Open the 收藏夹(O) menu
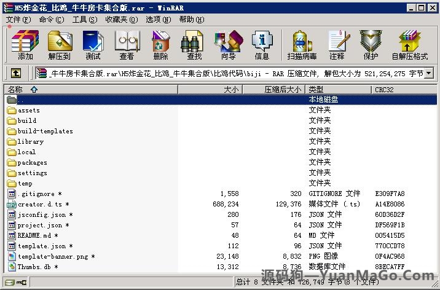 click(x=122, y=20)
